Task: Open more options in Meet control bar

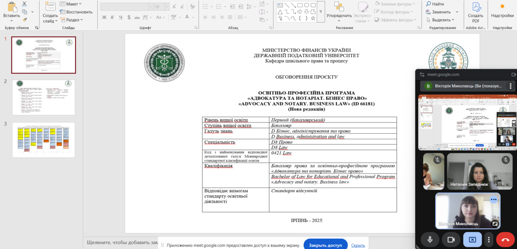Action: coord(489,240)
